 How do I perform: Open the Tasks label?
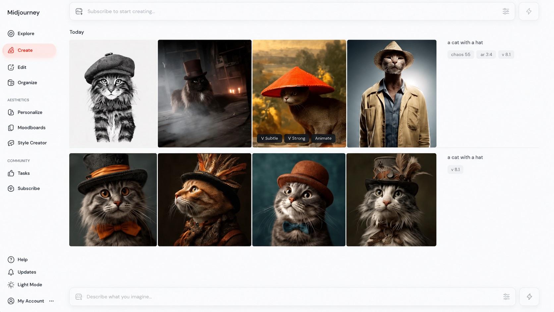pyautogui.click(x=24, y=173)
